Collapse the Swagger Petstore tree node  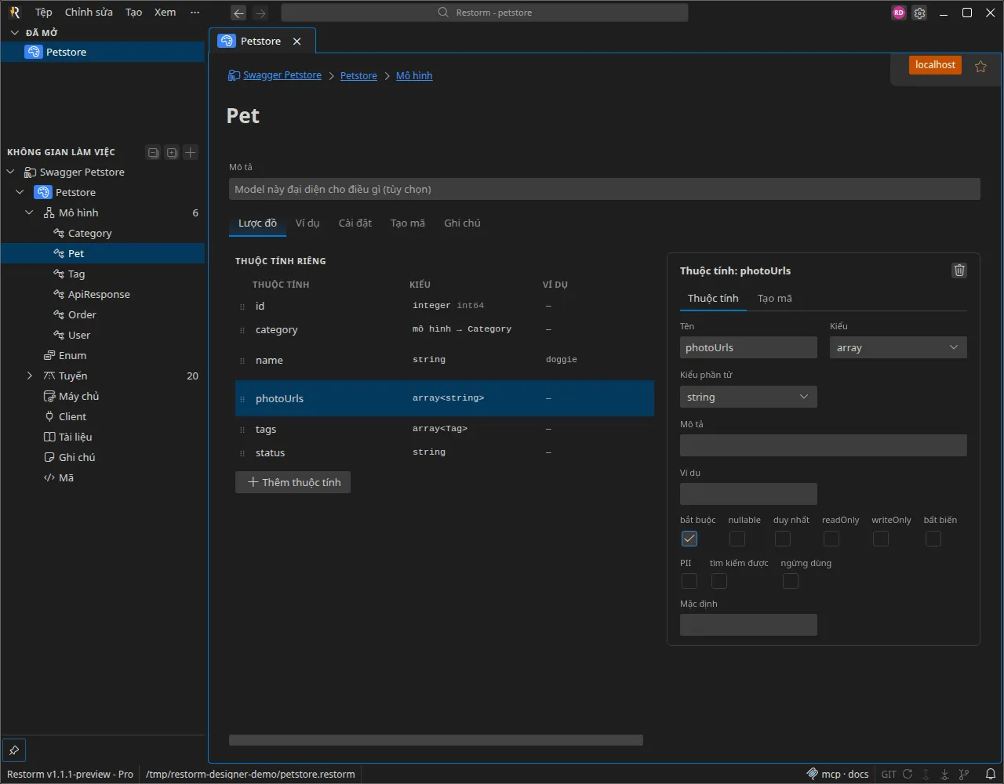(11, 172)
